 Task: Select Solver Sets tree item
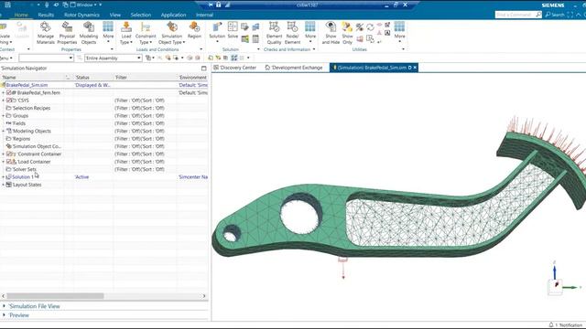(x=25, y=169)
